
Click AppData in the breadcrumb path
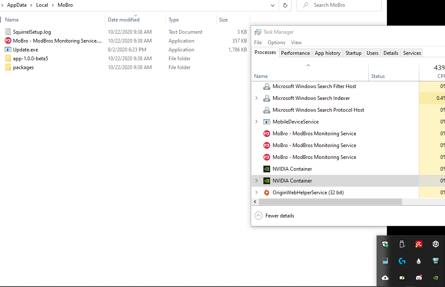click(17, 5)
